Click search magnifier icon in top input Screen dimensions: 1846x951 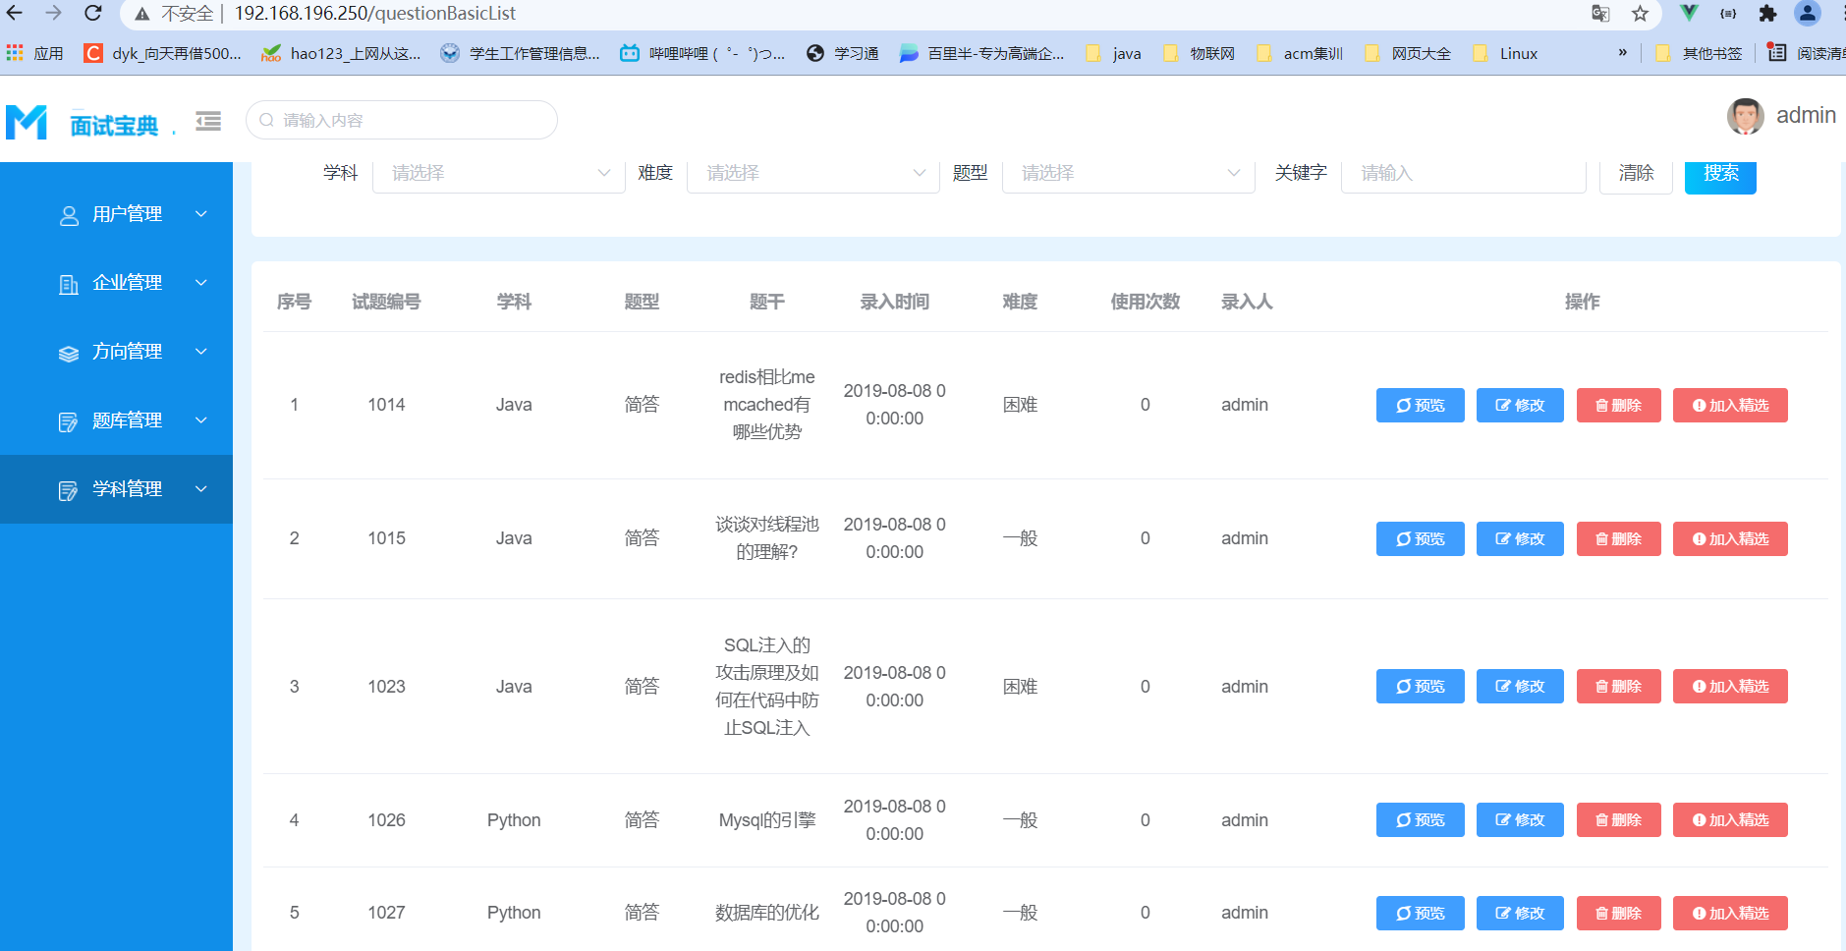[x=266, y=120]
